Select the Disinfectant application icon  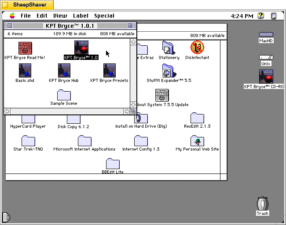[x=197, y=48]
